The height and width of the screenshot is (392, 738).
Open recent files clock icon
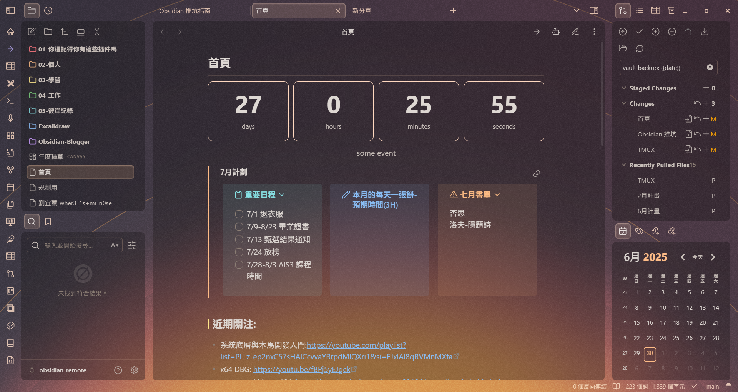tap(48, 10)
